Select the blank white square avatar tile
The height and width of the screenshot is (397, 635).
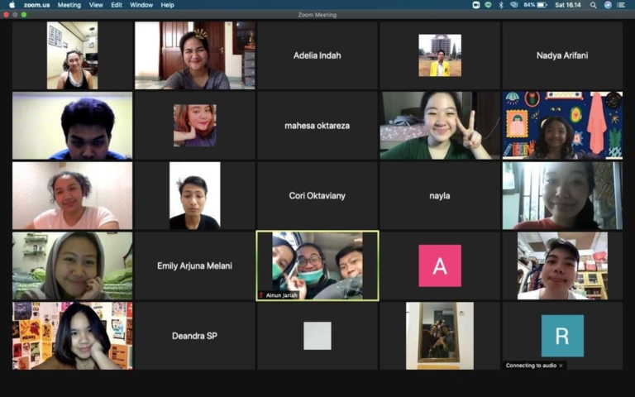tap(317, 336)
